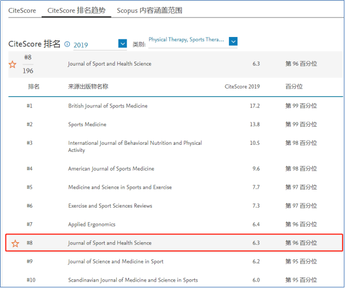The height and width of the screenshot is (288, 345).
Task: Click the CiteScore 2019 column header
Action: coord(242,86)
